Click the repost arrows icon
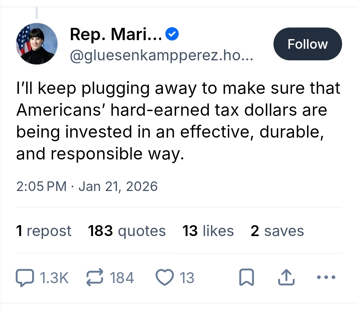 95,278
